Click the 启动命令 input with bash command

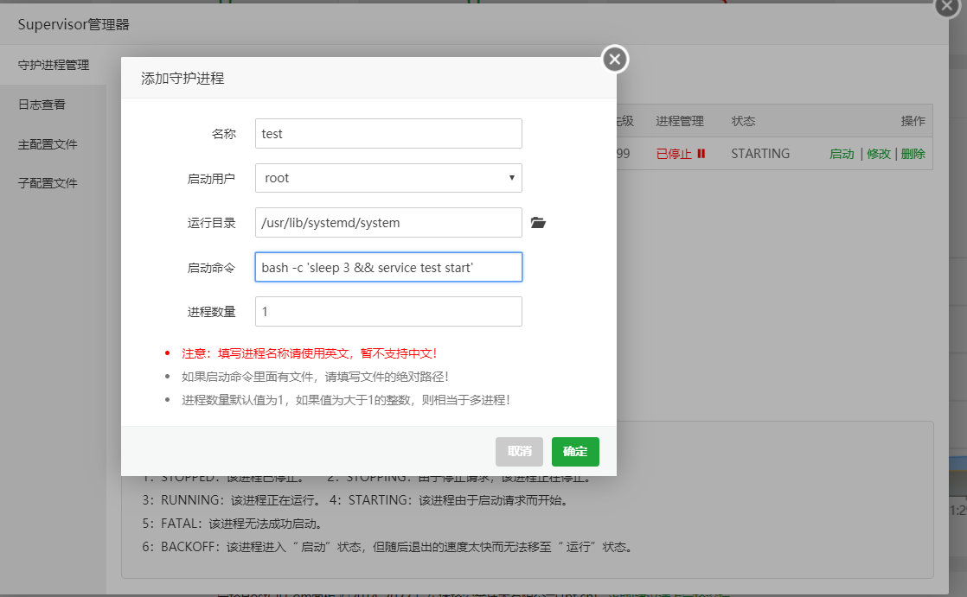tap(388, 267)
